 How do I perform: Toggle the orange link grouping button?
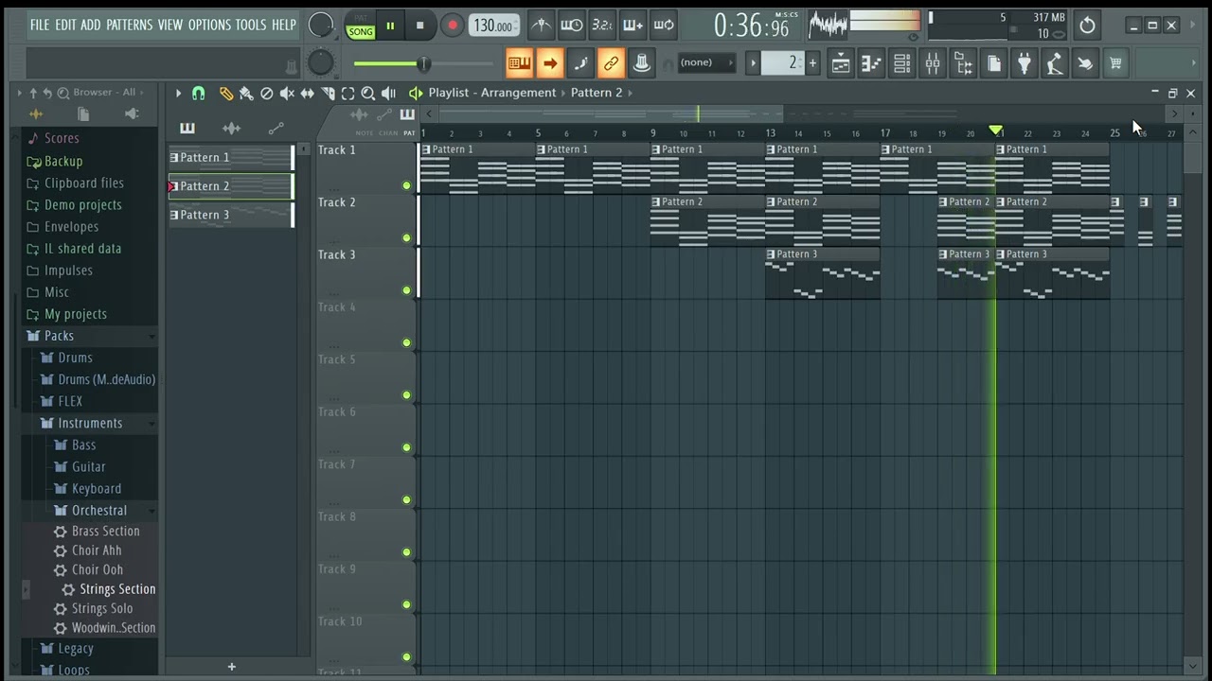(611, 63)
